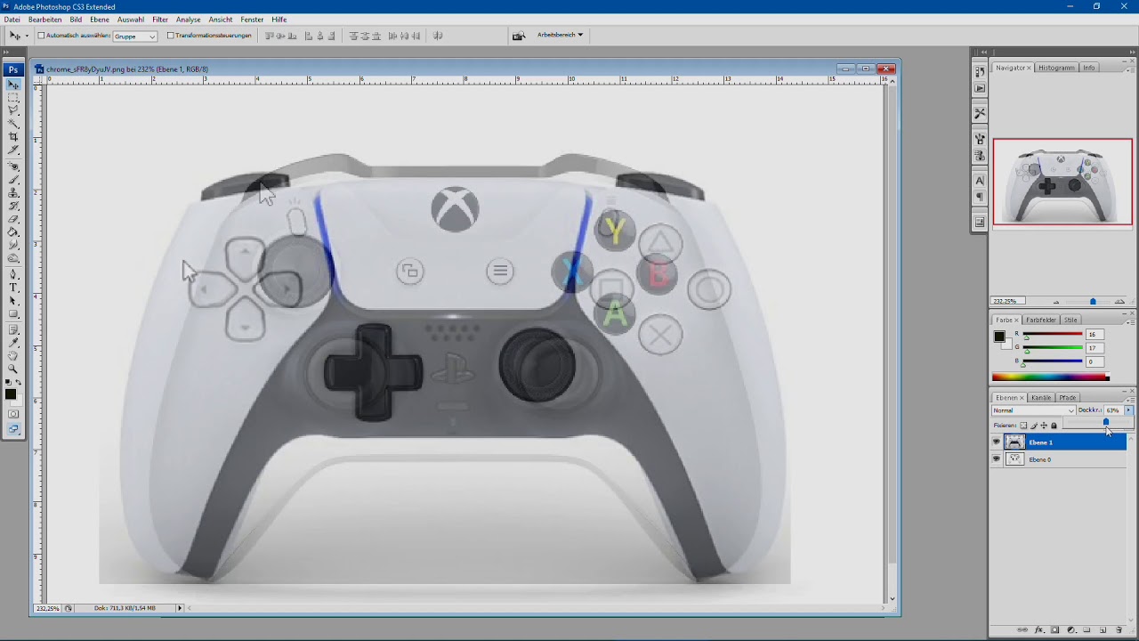Select the Brush tool
Viewport: 1139px width, 641px height.
coord(13,180)
